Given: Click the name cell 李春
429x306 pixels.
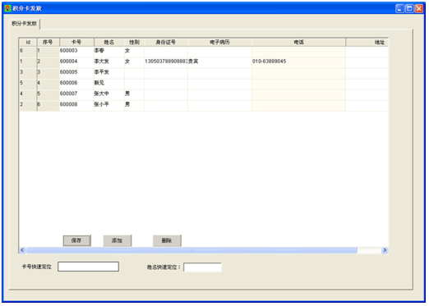Looking at the screenshot, I should click(109, 51).
